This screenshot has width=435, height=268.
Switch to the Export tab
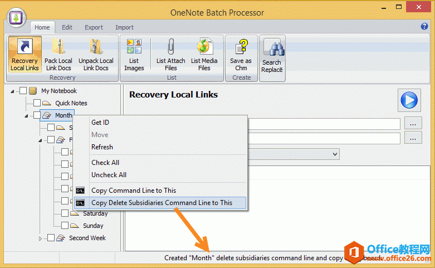94,27
